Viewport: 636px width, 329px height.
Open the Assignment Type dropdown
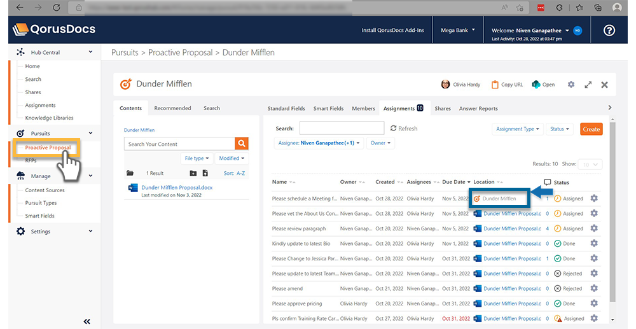[518, 129]
